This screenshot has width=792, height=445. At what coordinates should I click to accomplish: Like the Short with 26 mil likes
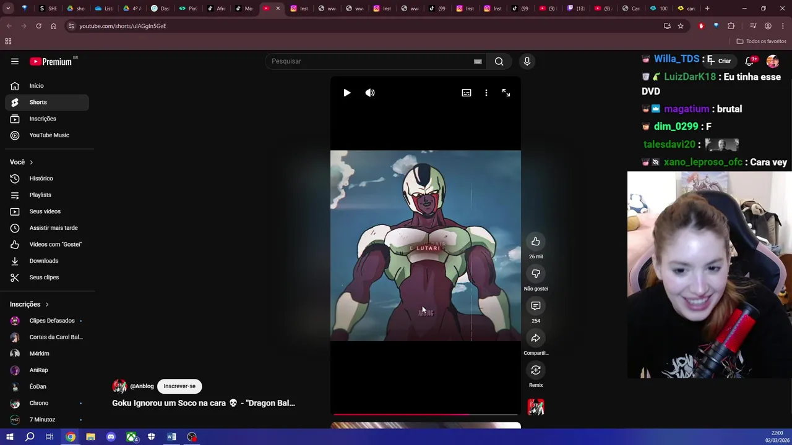tap(536, 242)
